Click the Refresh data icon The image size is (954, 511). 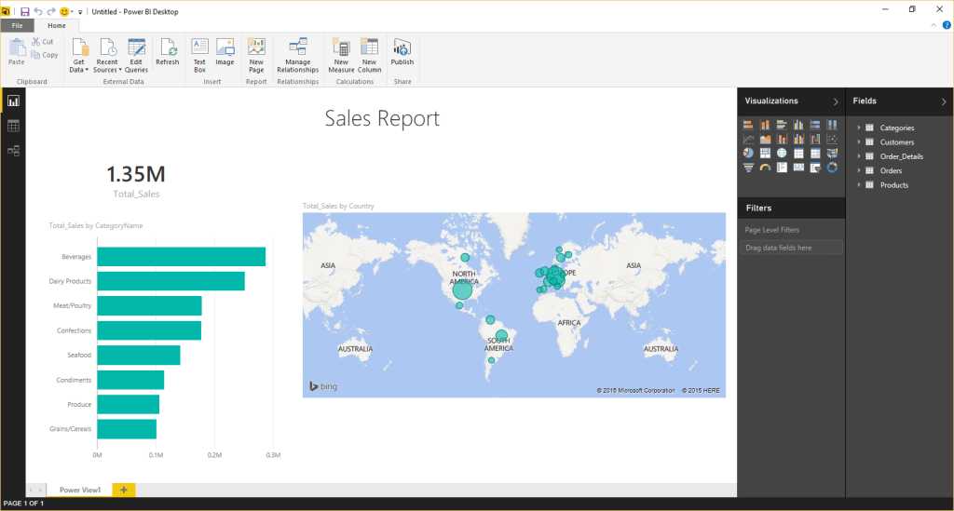(168, 48)
